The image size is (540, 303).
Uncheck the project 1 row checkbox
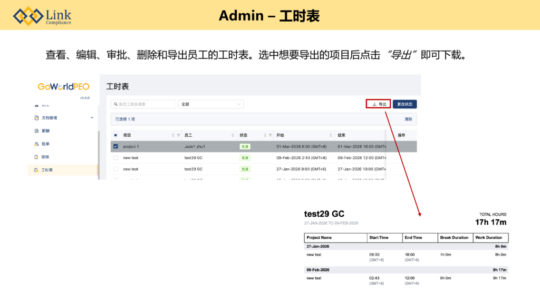(115, 146)
